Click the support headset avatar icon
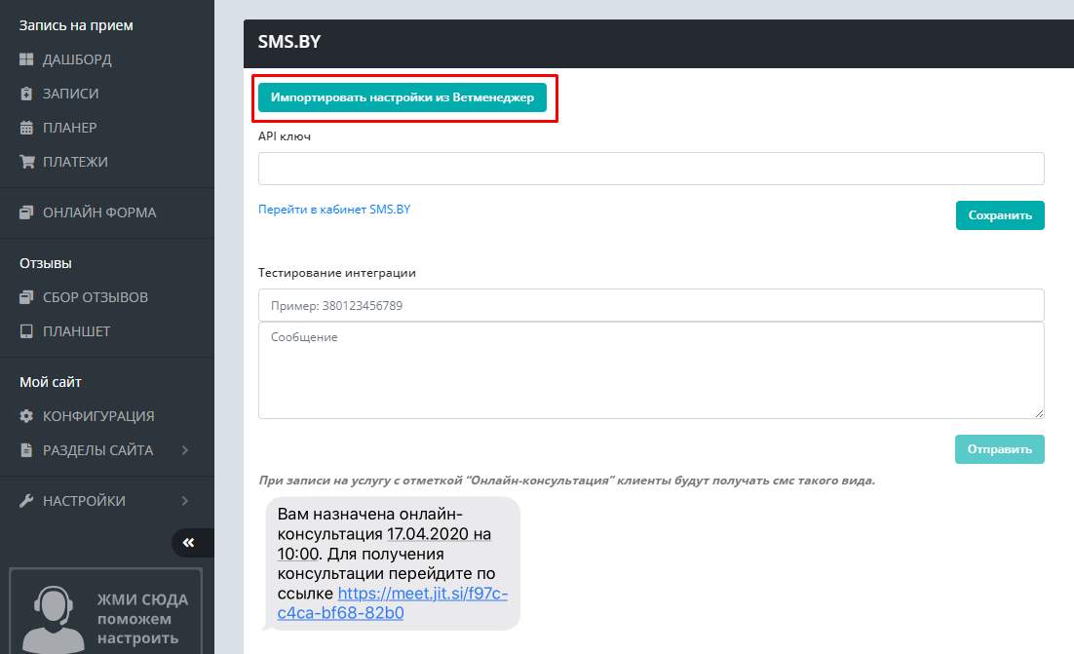The image size is (1074, 654). tap(53, 619)
